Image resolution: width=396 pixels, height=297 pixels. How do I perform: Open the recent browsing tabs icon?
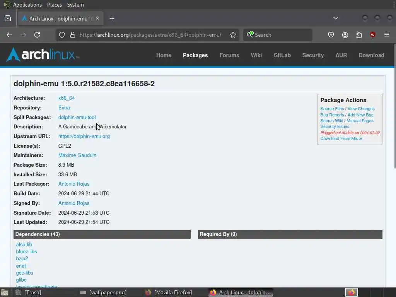(8, 19)
